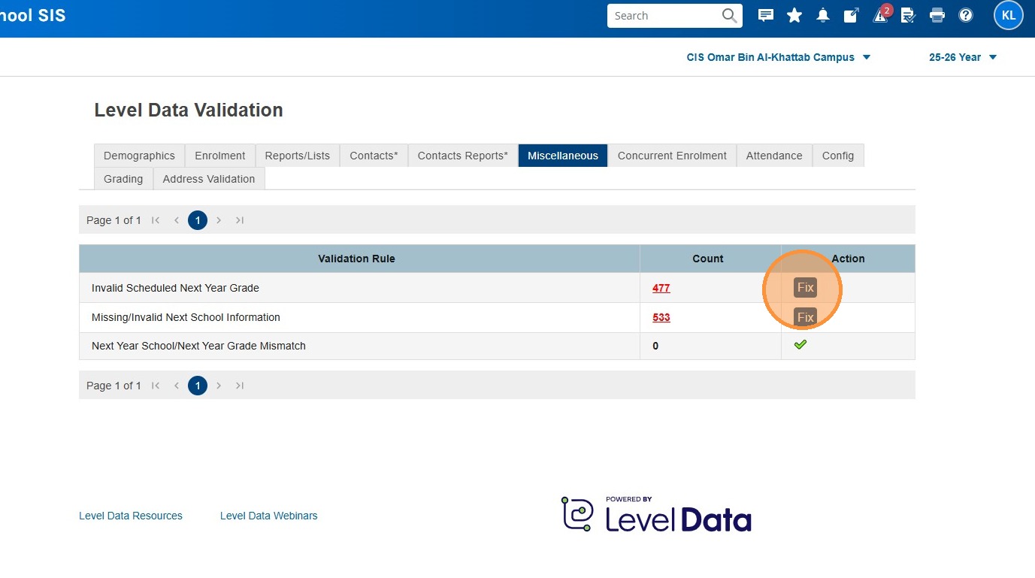Click the external link pop-out icon

[851, 16]
